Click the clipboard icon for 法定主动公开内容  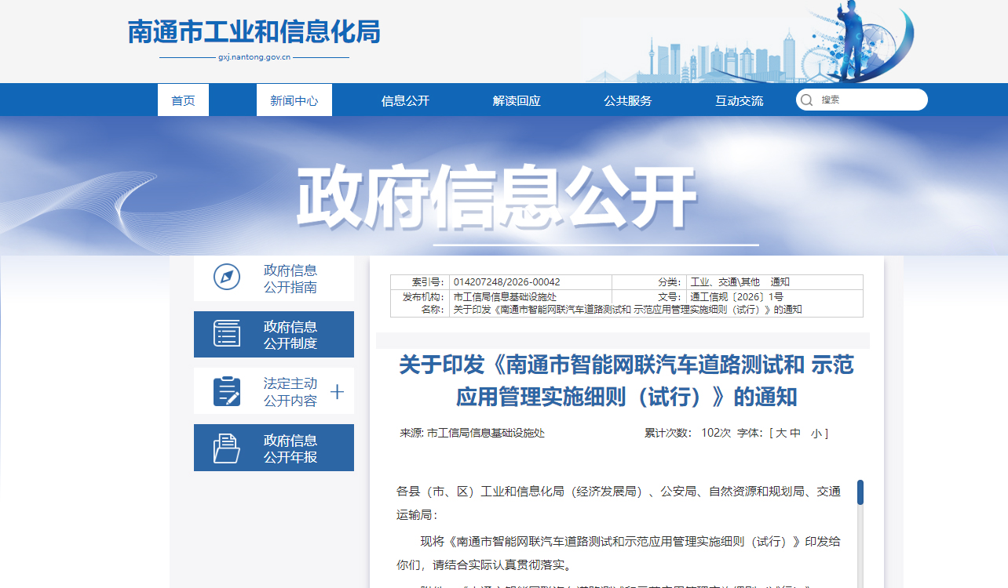[x=227, y=391]
